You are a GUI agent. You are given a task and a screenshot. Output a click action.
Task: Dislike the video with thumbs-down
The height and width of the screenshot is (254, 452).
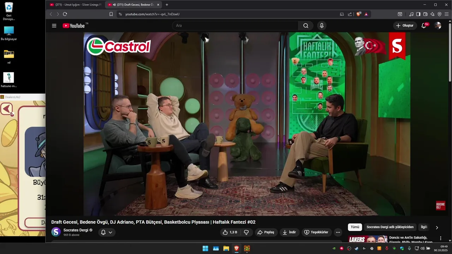pos(246,232)
